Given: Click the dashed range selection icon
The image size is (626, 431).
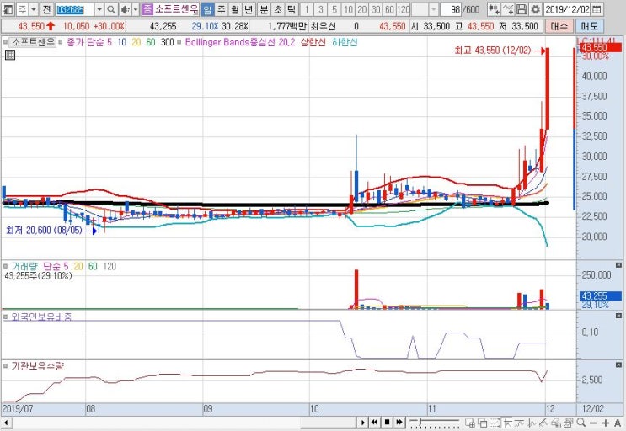Looking at the screenshot, I should (x=495, y=423).
